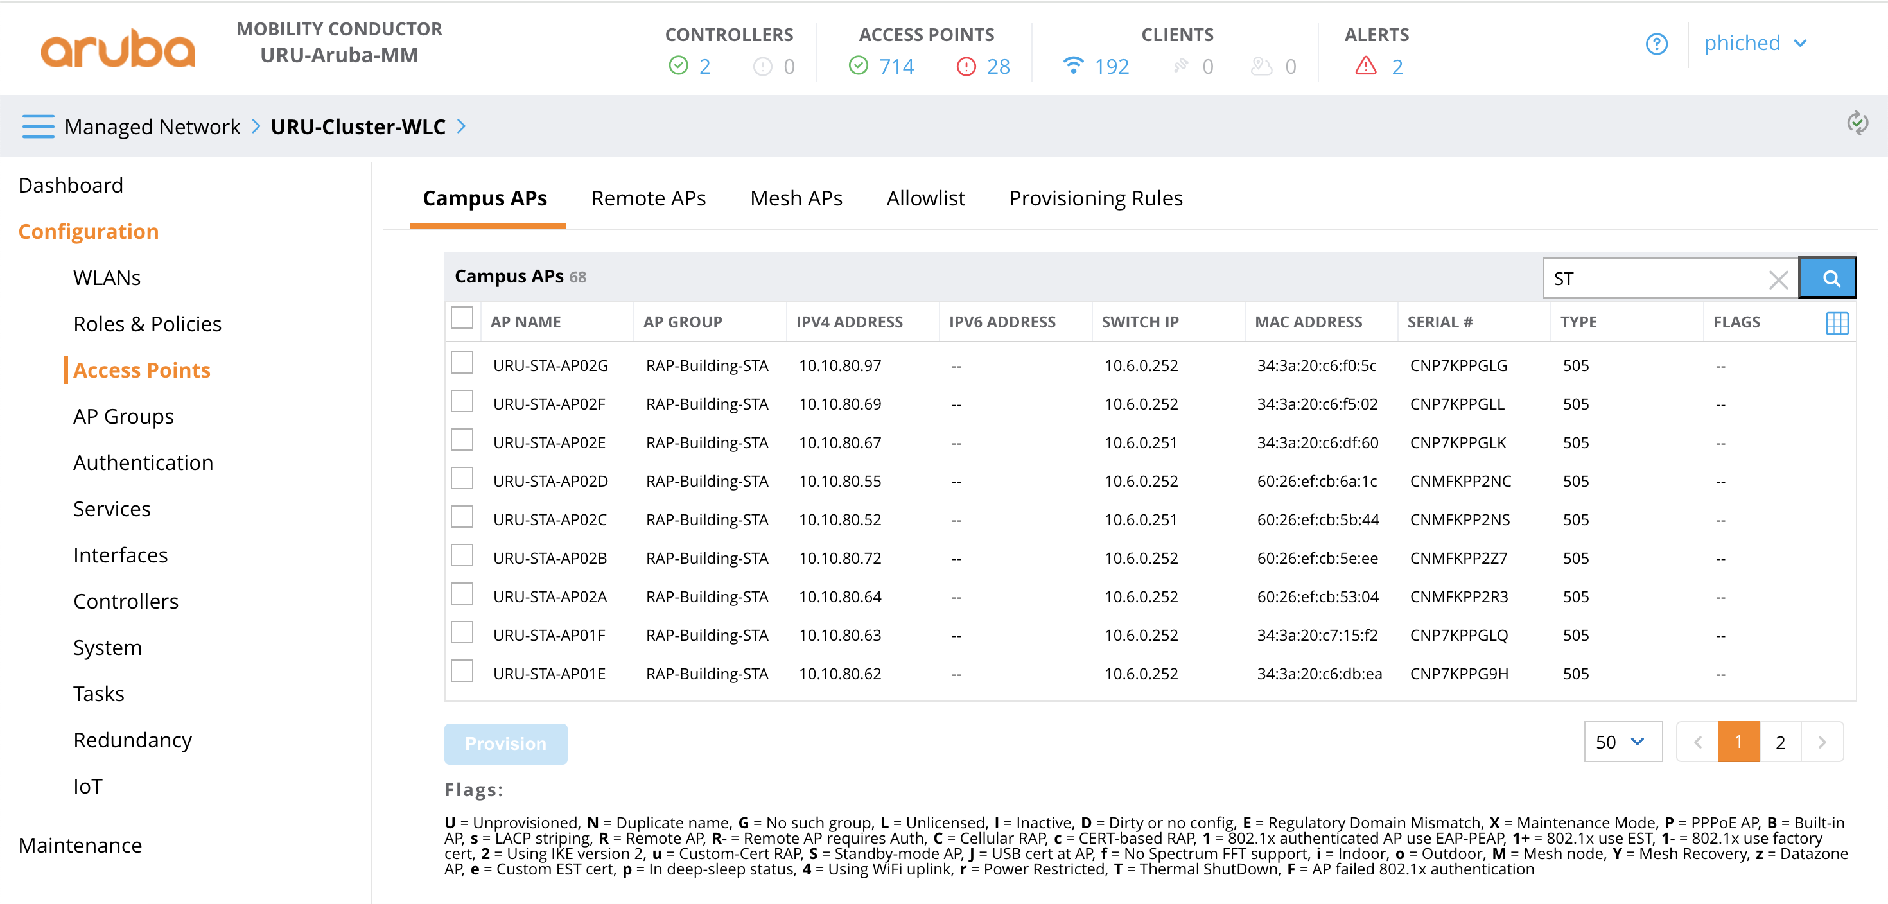The image size is (1888, 904).
Task: Open Controllers sidebar item
Action: coord(126,601)
